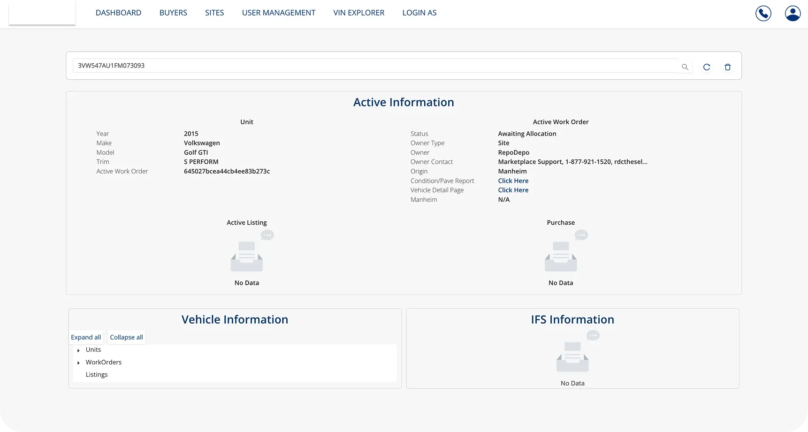
Task: Open the Condition/Pave Report Click Here link
Action: tap(513, 181)
